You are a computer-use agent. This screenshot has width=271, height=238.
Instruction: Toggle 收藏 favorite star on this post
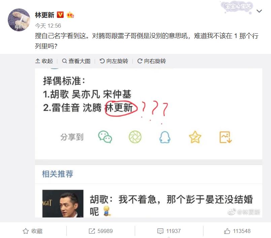click(x=33, y=231)
